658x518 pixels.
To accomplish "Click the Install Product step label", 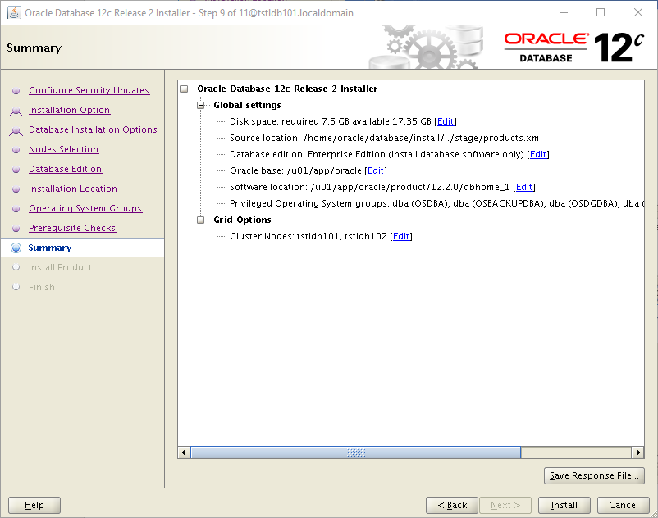I will pyautogui.click(x=60, y=267).
